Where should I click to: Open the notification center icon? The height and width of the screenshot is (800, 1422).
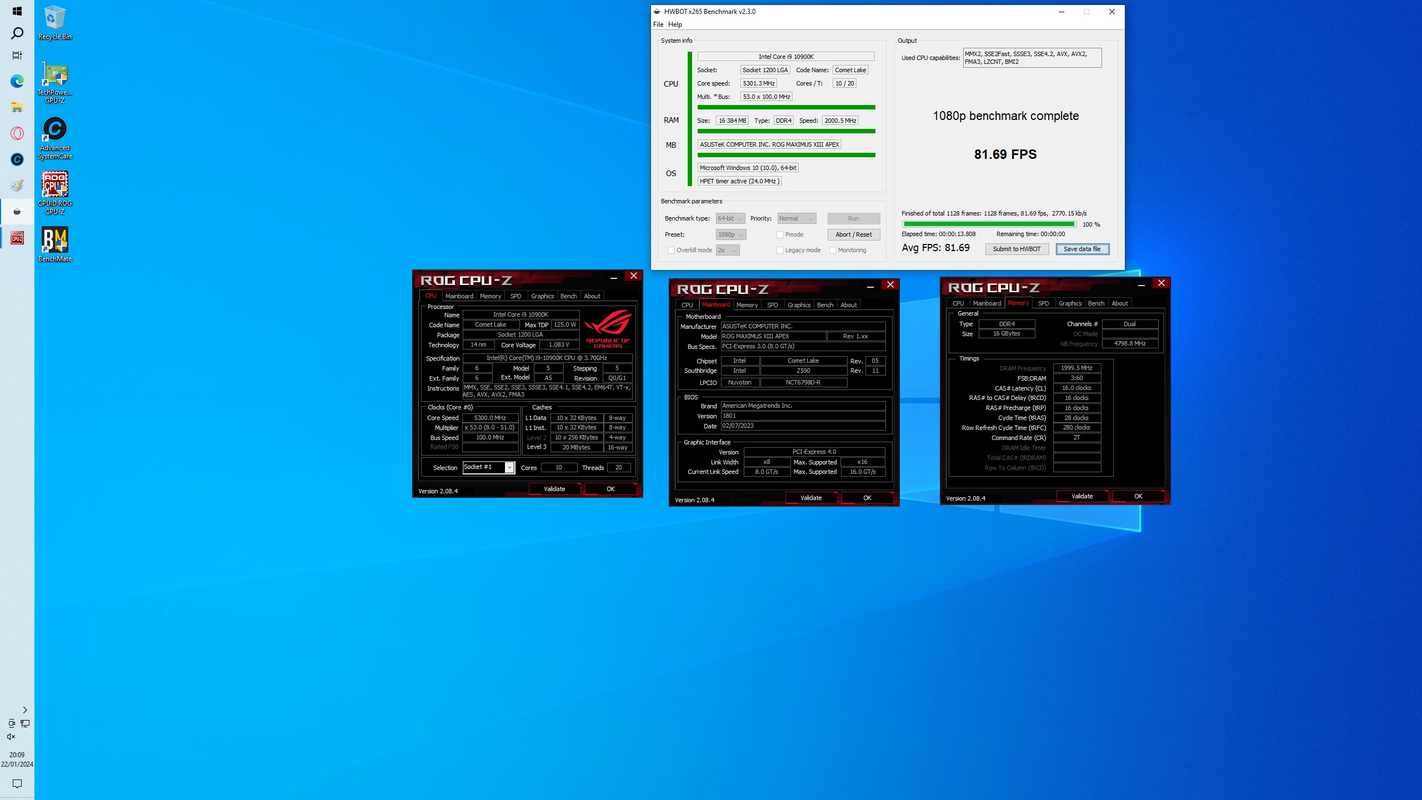tap(17, 784)
